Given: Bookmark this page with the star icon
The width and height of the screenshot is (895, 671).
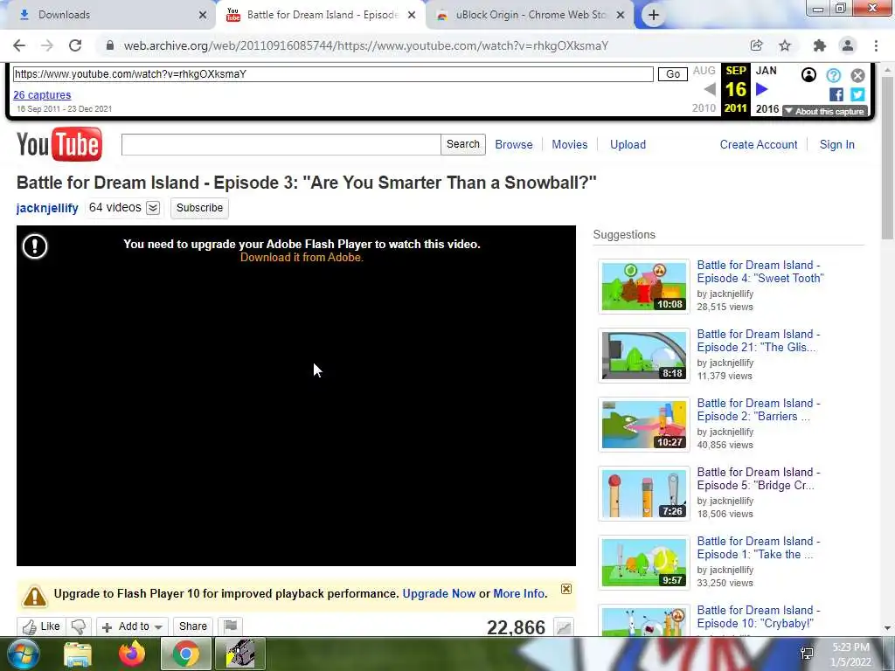Looking at the screenshot, I should pyautogui.click(x=785, y=45).
